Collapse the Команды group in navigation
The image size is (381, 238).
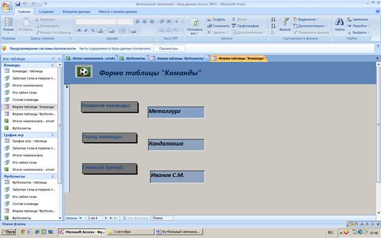tap(52, 65)
